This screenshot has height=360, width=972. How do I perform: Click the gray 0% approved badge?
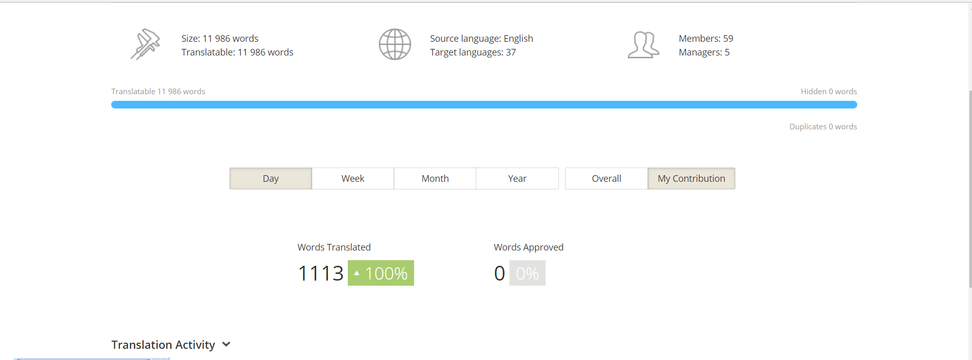[527, 273]
